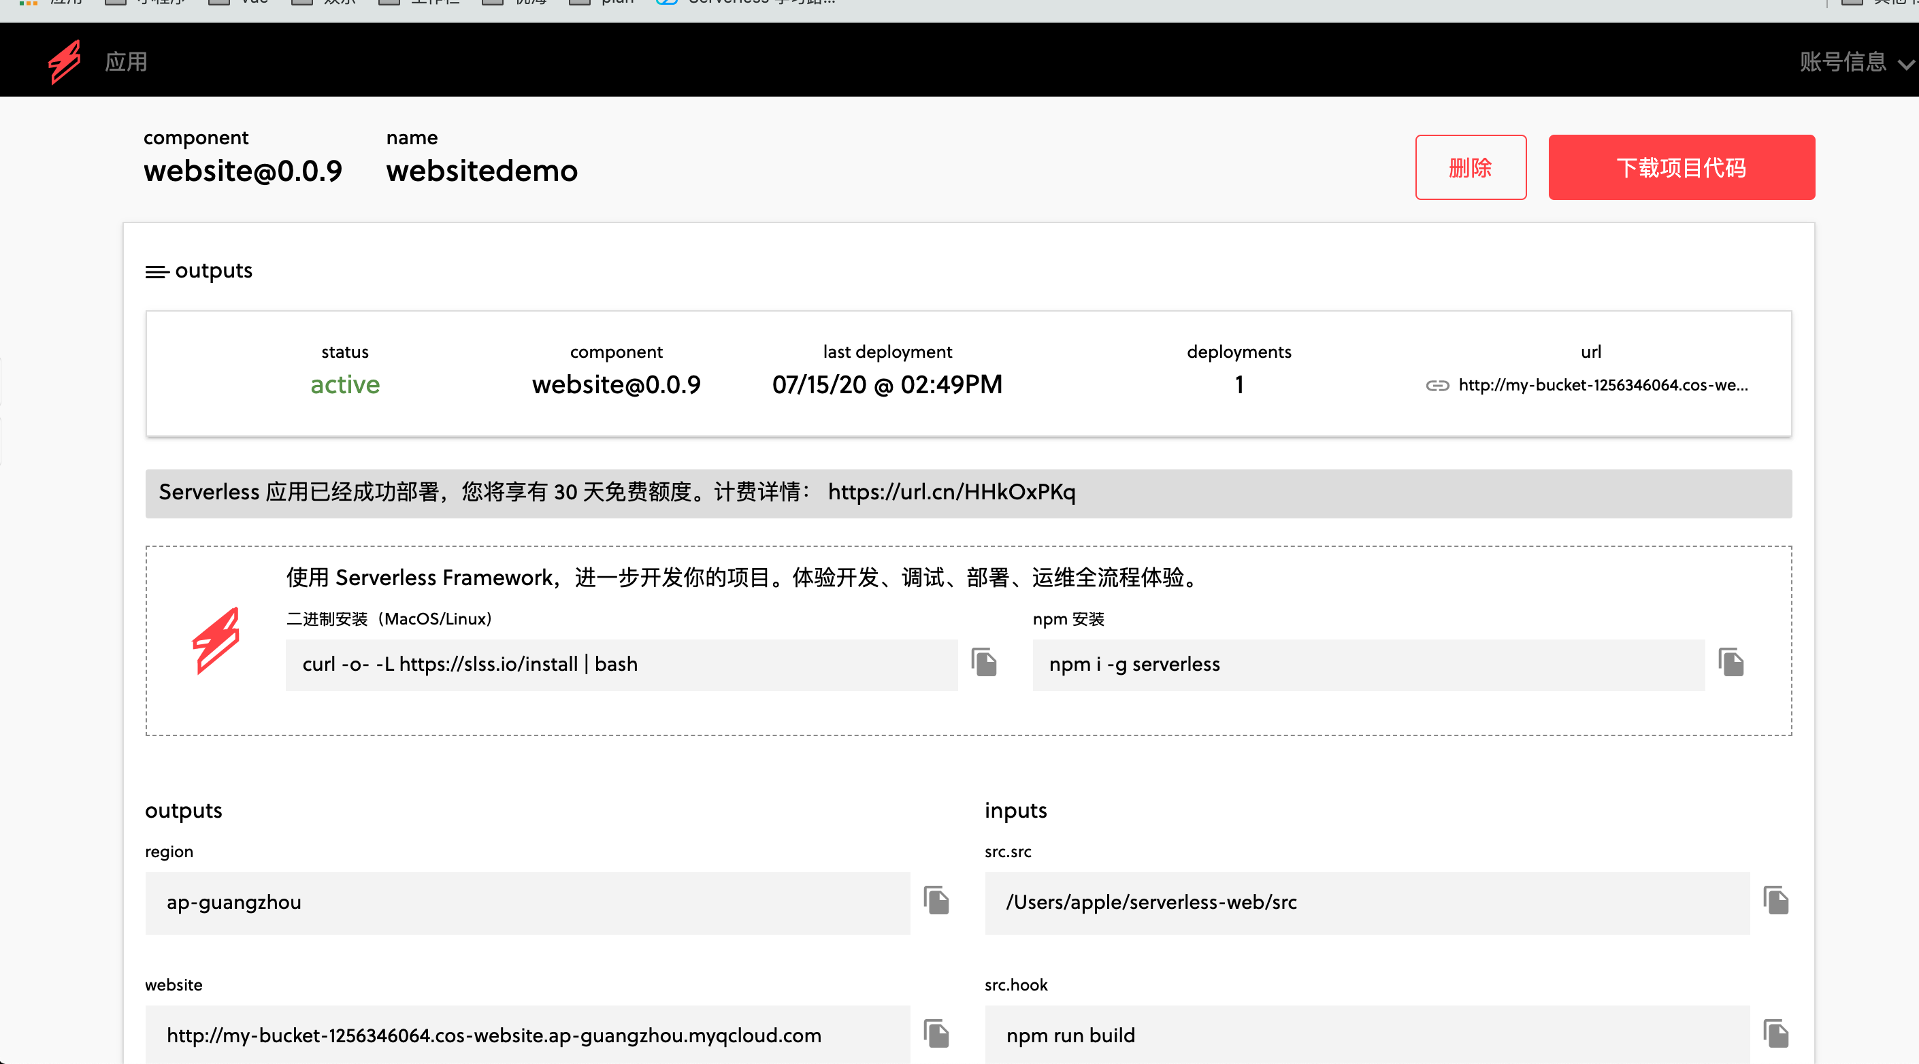The width and height of the screenshot is (1919, 1064).
Task: Click the large Serverless Framework logo
Action: (x=216, y=640)
